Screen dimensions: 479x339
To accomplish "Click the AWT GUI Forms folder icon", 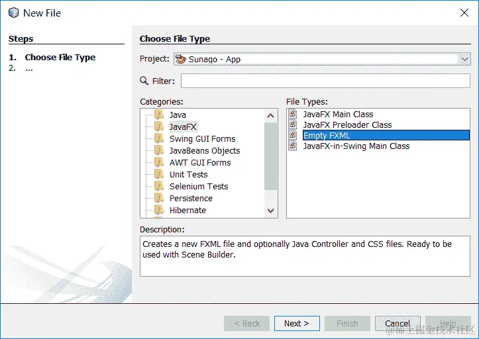I will [x=159, y=162].
